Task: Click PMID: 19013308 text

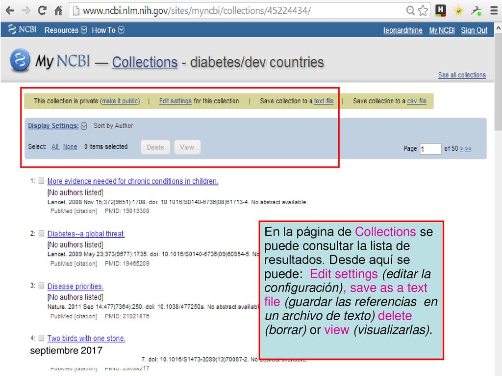Action: pyautogui.click(x=127, y=211)
